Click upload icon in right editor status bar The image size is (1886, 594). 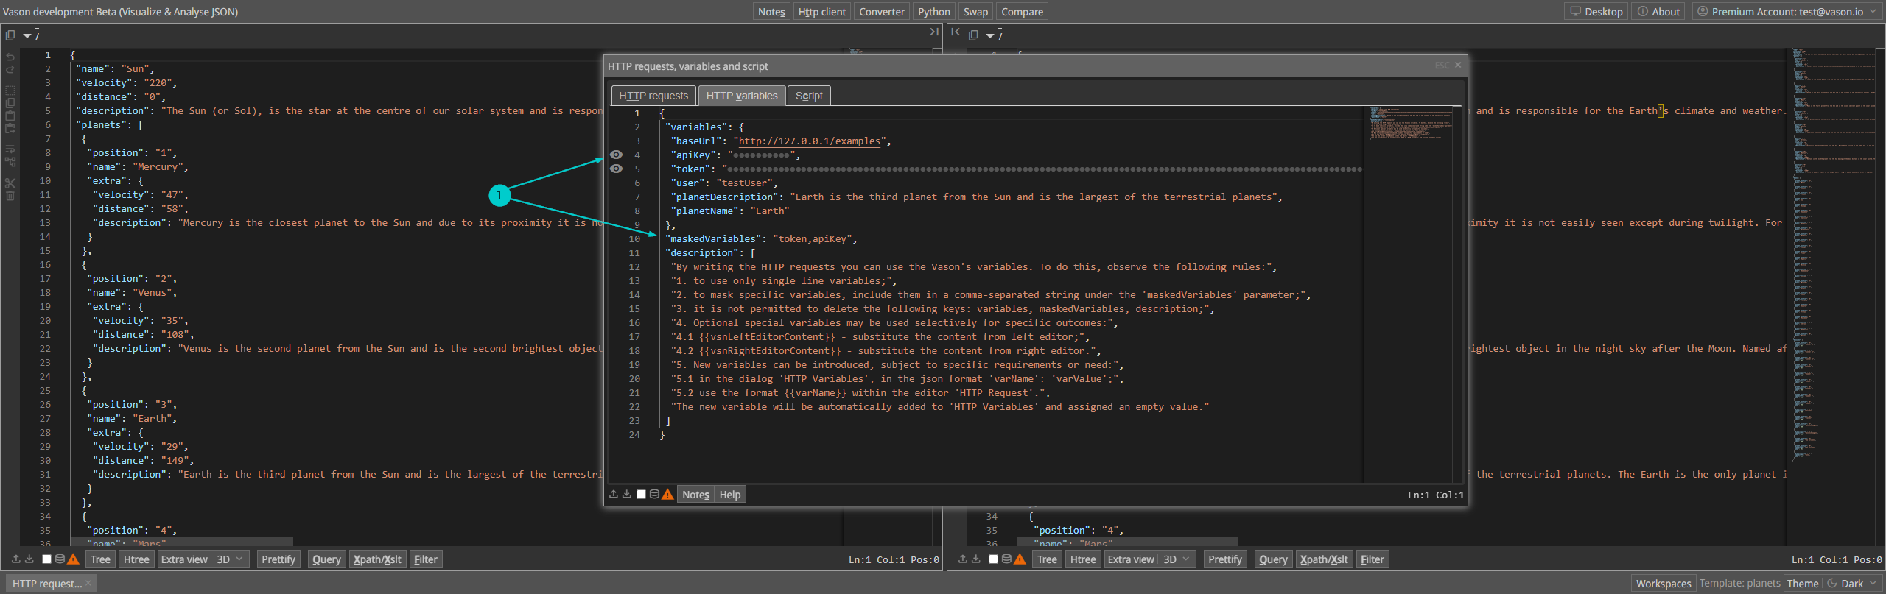[963, 559]
